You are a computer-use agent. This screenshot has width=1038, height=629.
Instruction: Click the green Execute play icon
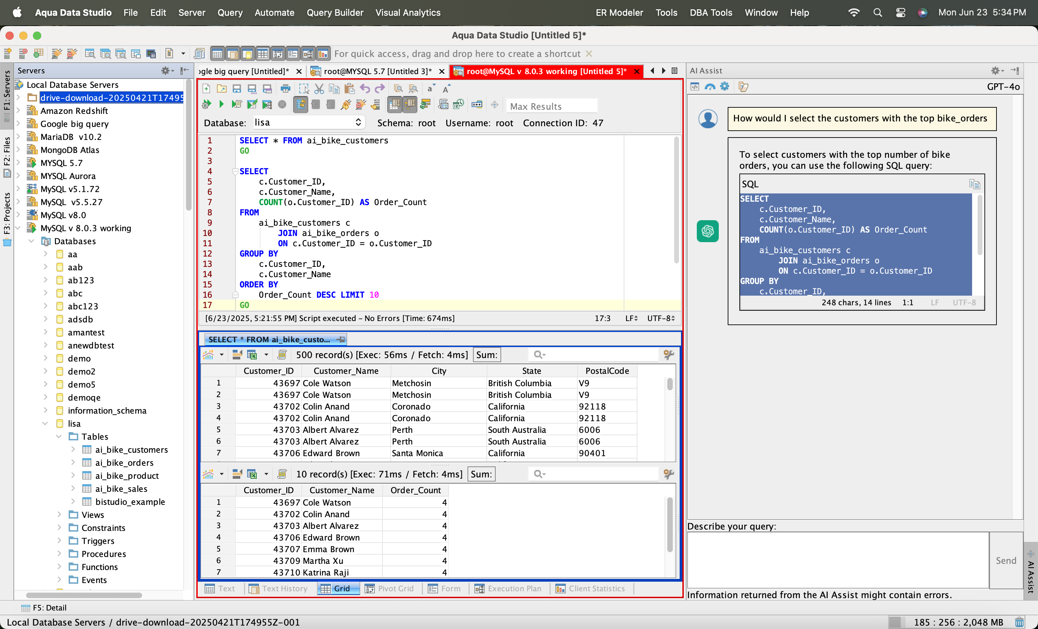coord(222,104)
